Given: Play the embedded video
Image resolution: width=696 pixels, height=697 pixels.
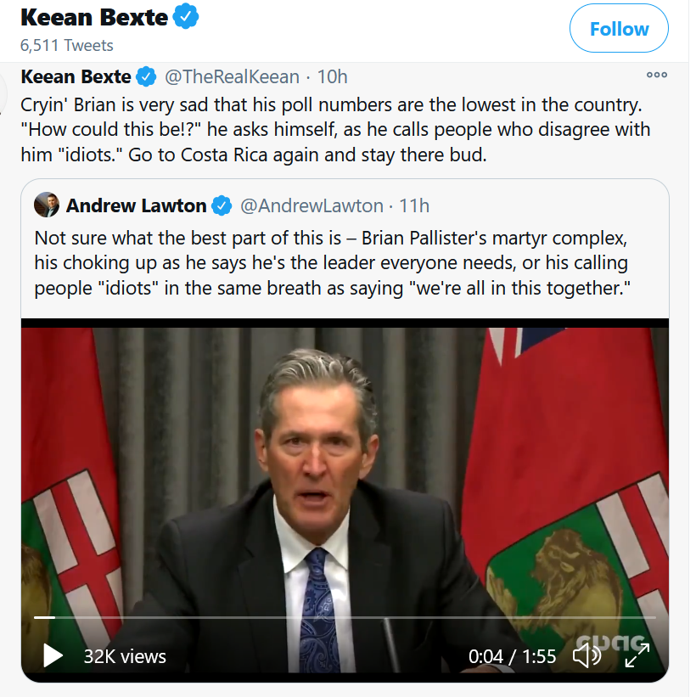Looking at the screenshot, I should click(53, 655).
